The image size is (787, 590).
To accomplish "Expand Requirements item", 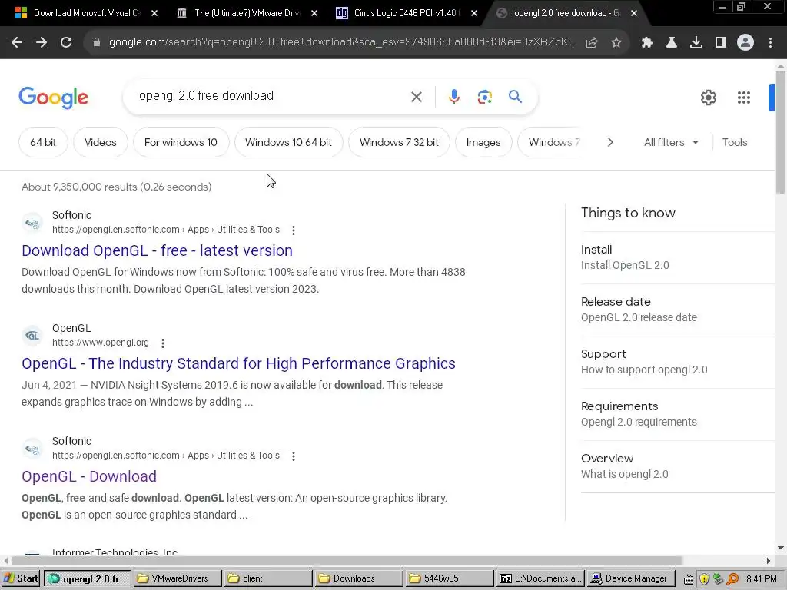I will [x=678, y=414].
